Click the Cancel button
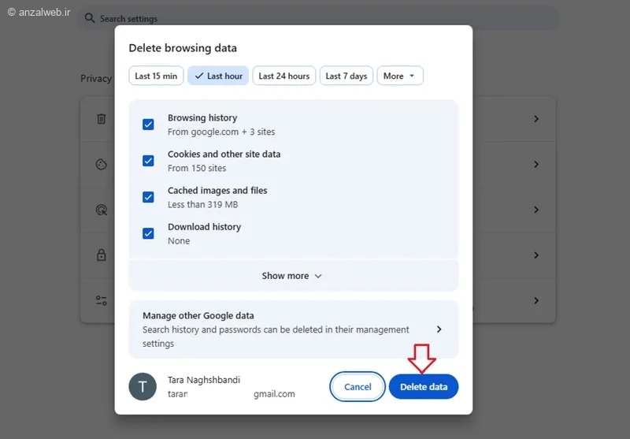 (358, 387)
